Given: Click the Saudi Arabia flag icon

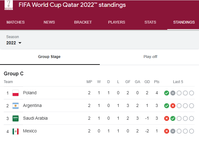Looking at the screenshot, I should [16, 118].
